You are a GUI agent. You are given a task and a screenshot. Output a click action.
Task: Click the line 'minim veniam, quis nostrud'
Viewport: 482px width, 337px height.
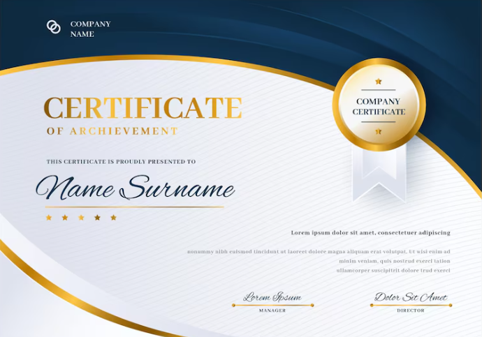coord(395,261)
